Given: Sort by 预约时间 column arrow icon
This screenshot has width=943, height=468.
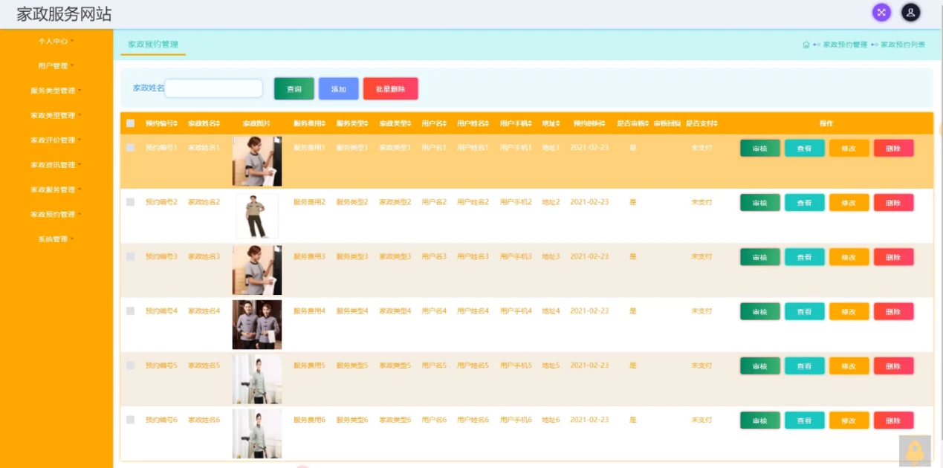Looking at the screenshot, I should coord(604,123).
